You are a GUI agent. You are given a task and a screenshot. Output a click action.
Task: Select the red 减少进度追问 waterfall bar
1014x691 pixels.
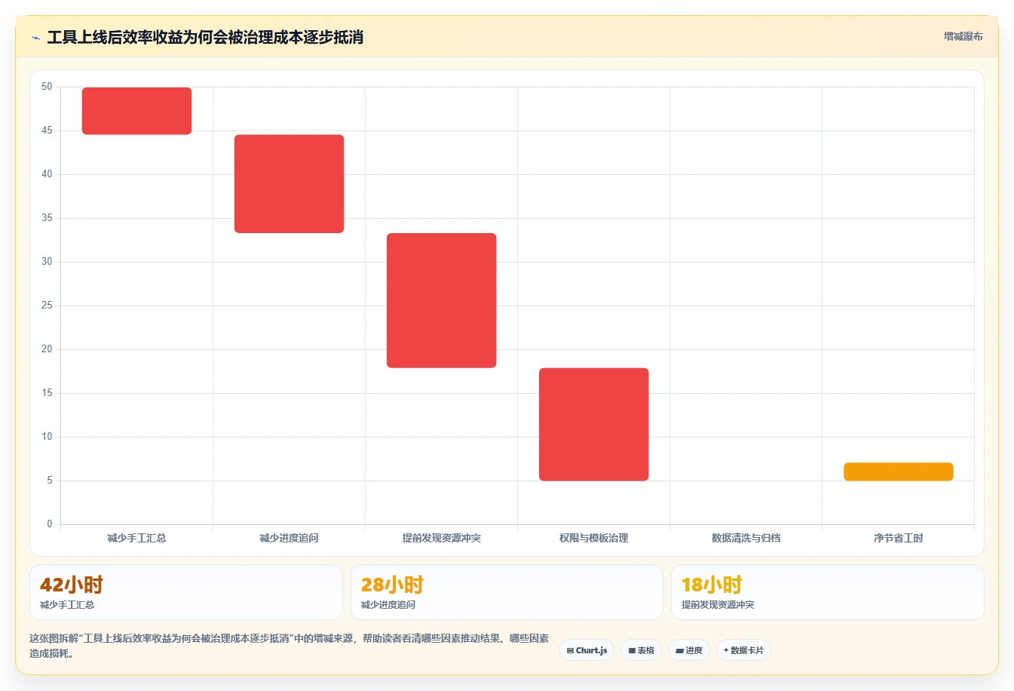[x=289, y=184]
